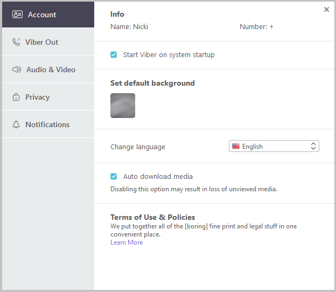Click the US flag in language selector
336x292 pixels.
point(235,146)
